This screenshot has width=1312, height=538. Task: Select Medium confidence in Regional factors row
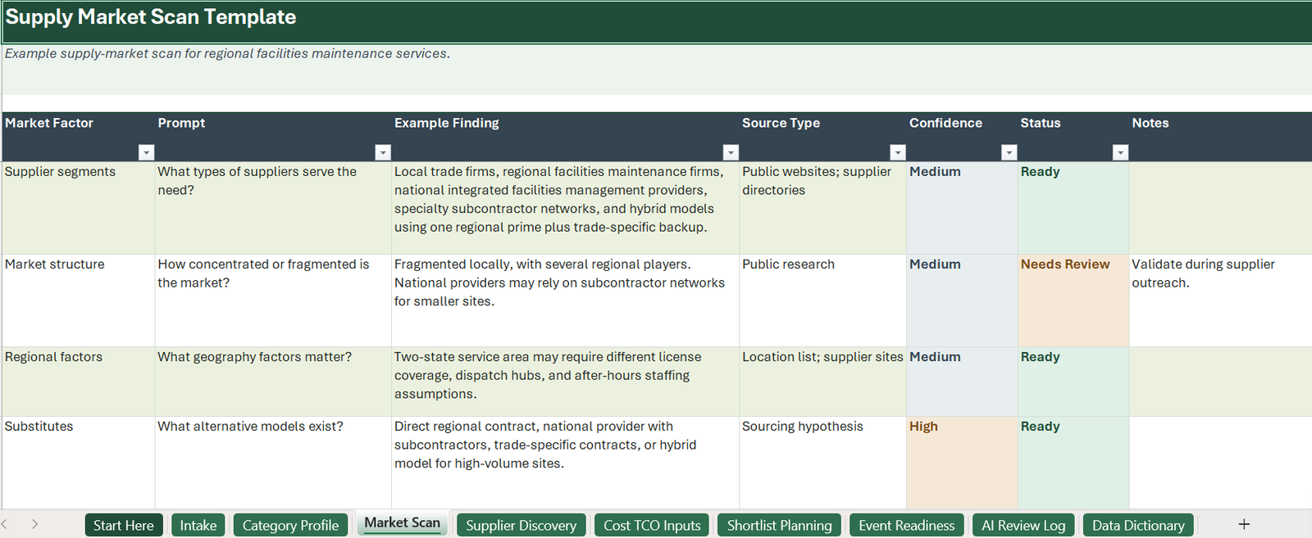coord(962,382)
